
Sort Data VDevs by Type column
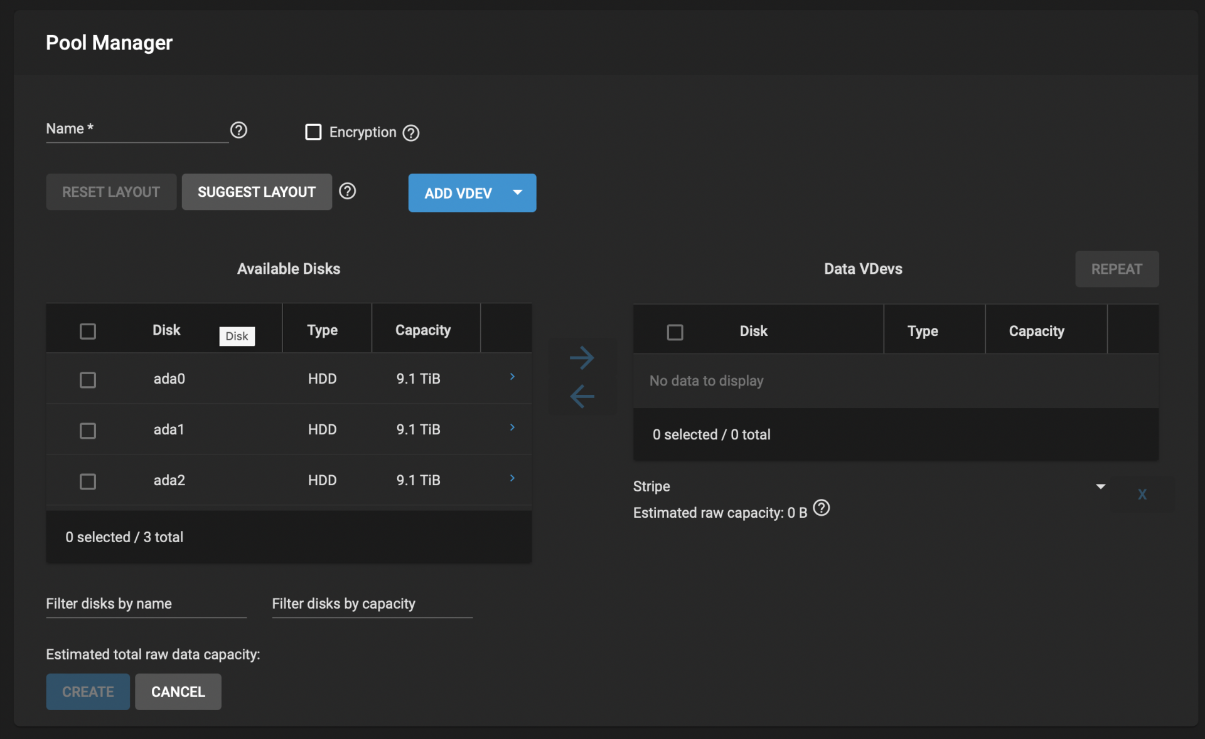[923, 331]
